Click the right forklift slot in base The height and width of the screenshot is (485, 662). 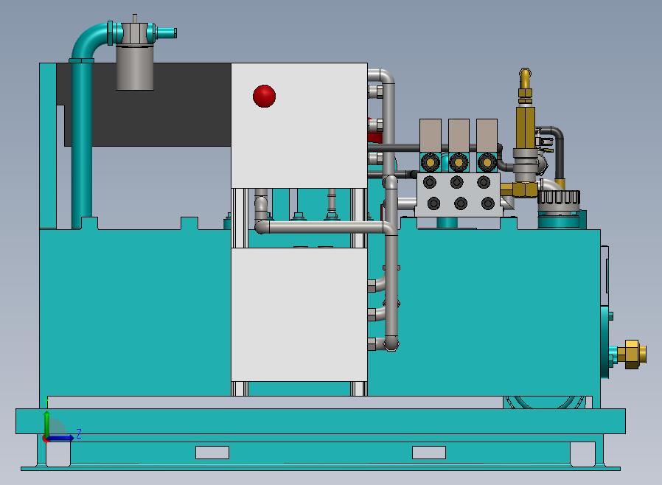429,453
